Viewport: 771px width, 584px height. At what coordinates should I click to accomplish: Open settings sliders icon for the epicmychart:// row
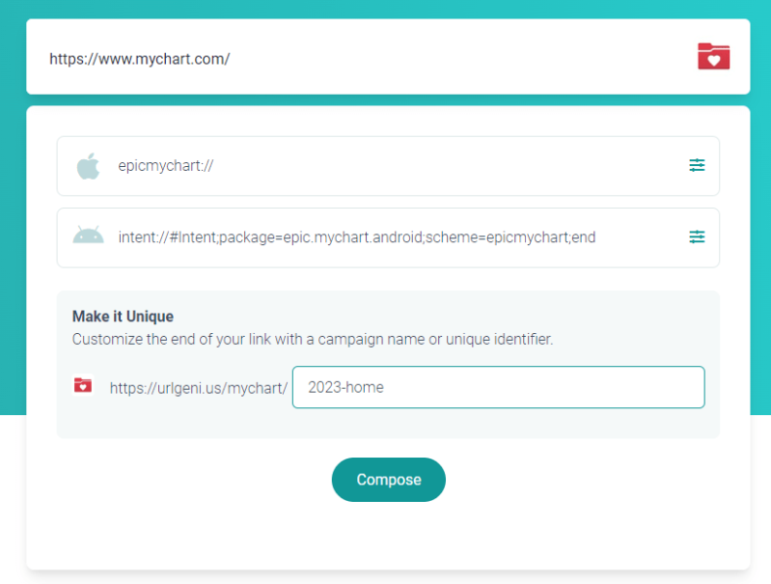click(697, 165)
